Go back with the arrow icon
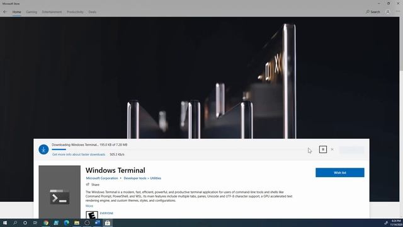 pos(5,12)
